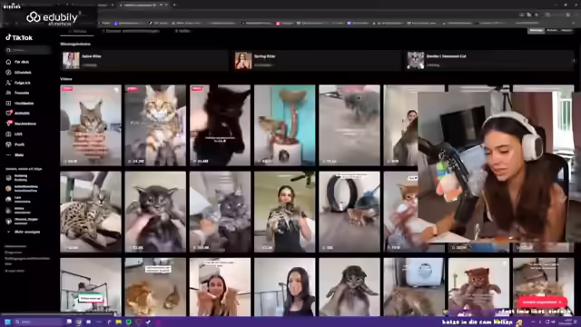Click the TikTok search input field
Screen dimensions: 581x327
28,50
